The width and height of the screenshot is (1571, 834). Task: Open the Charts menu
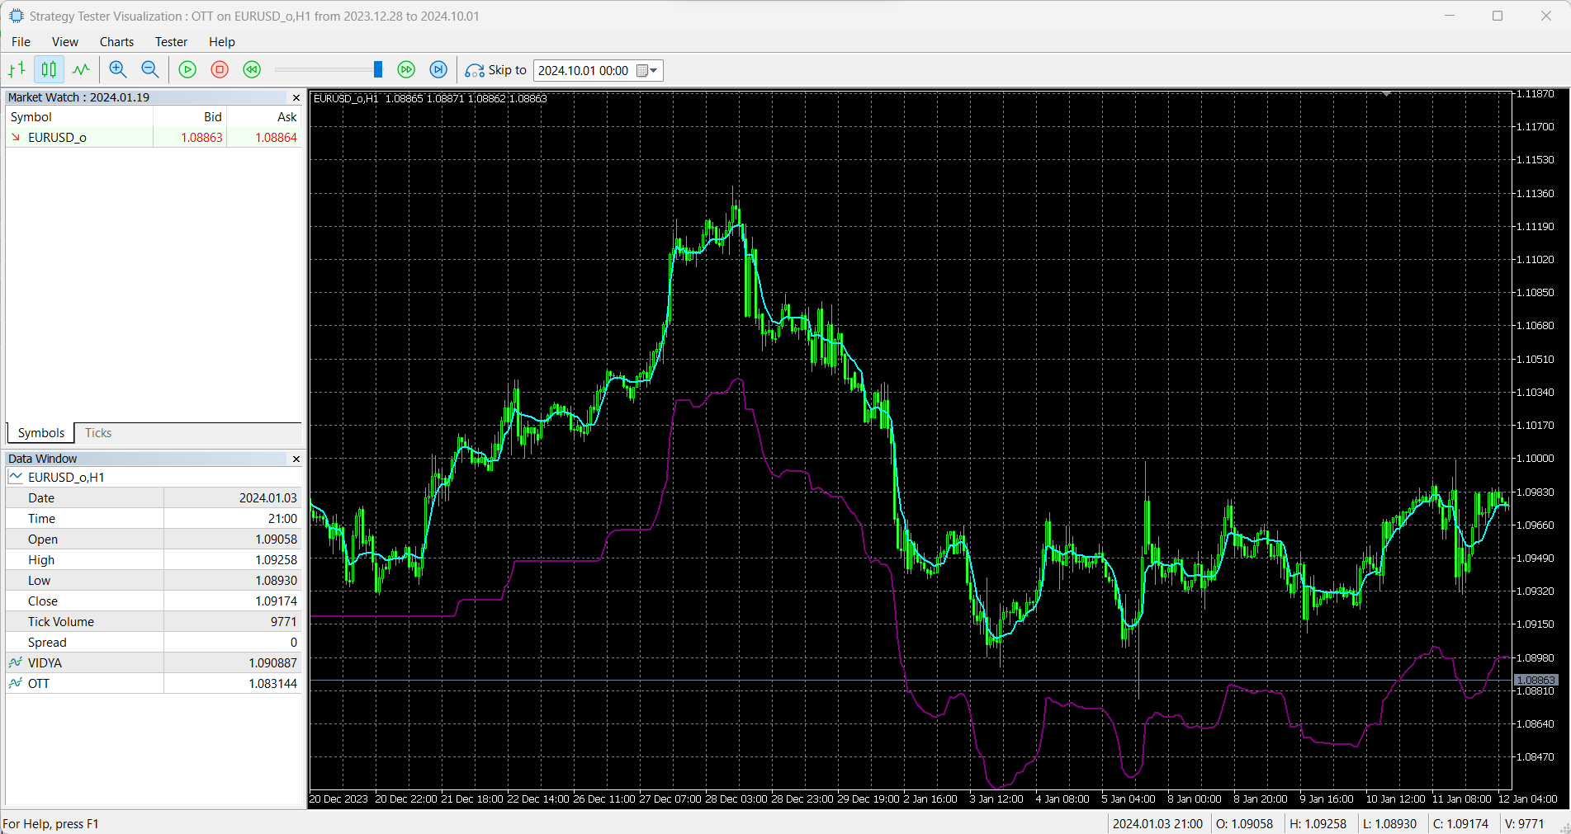[x=116, y=42]
